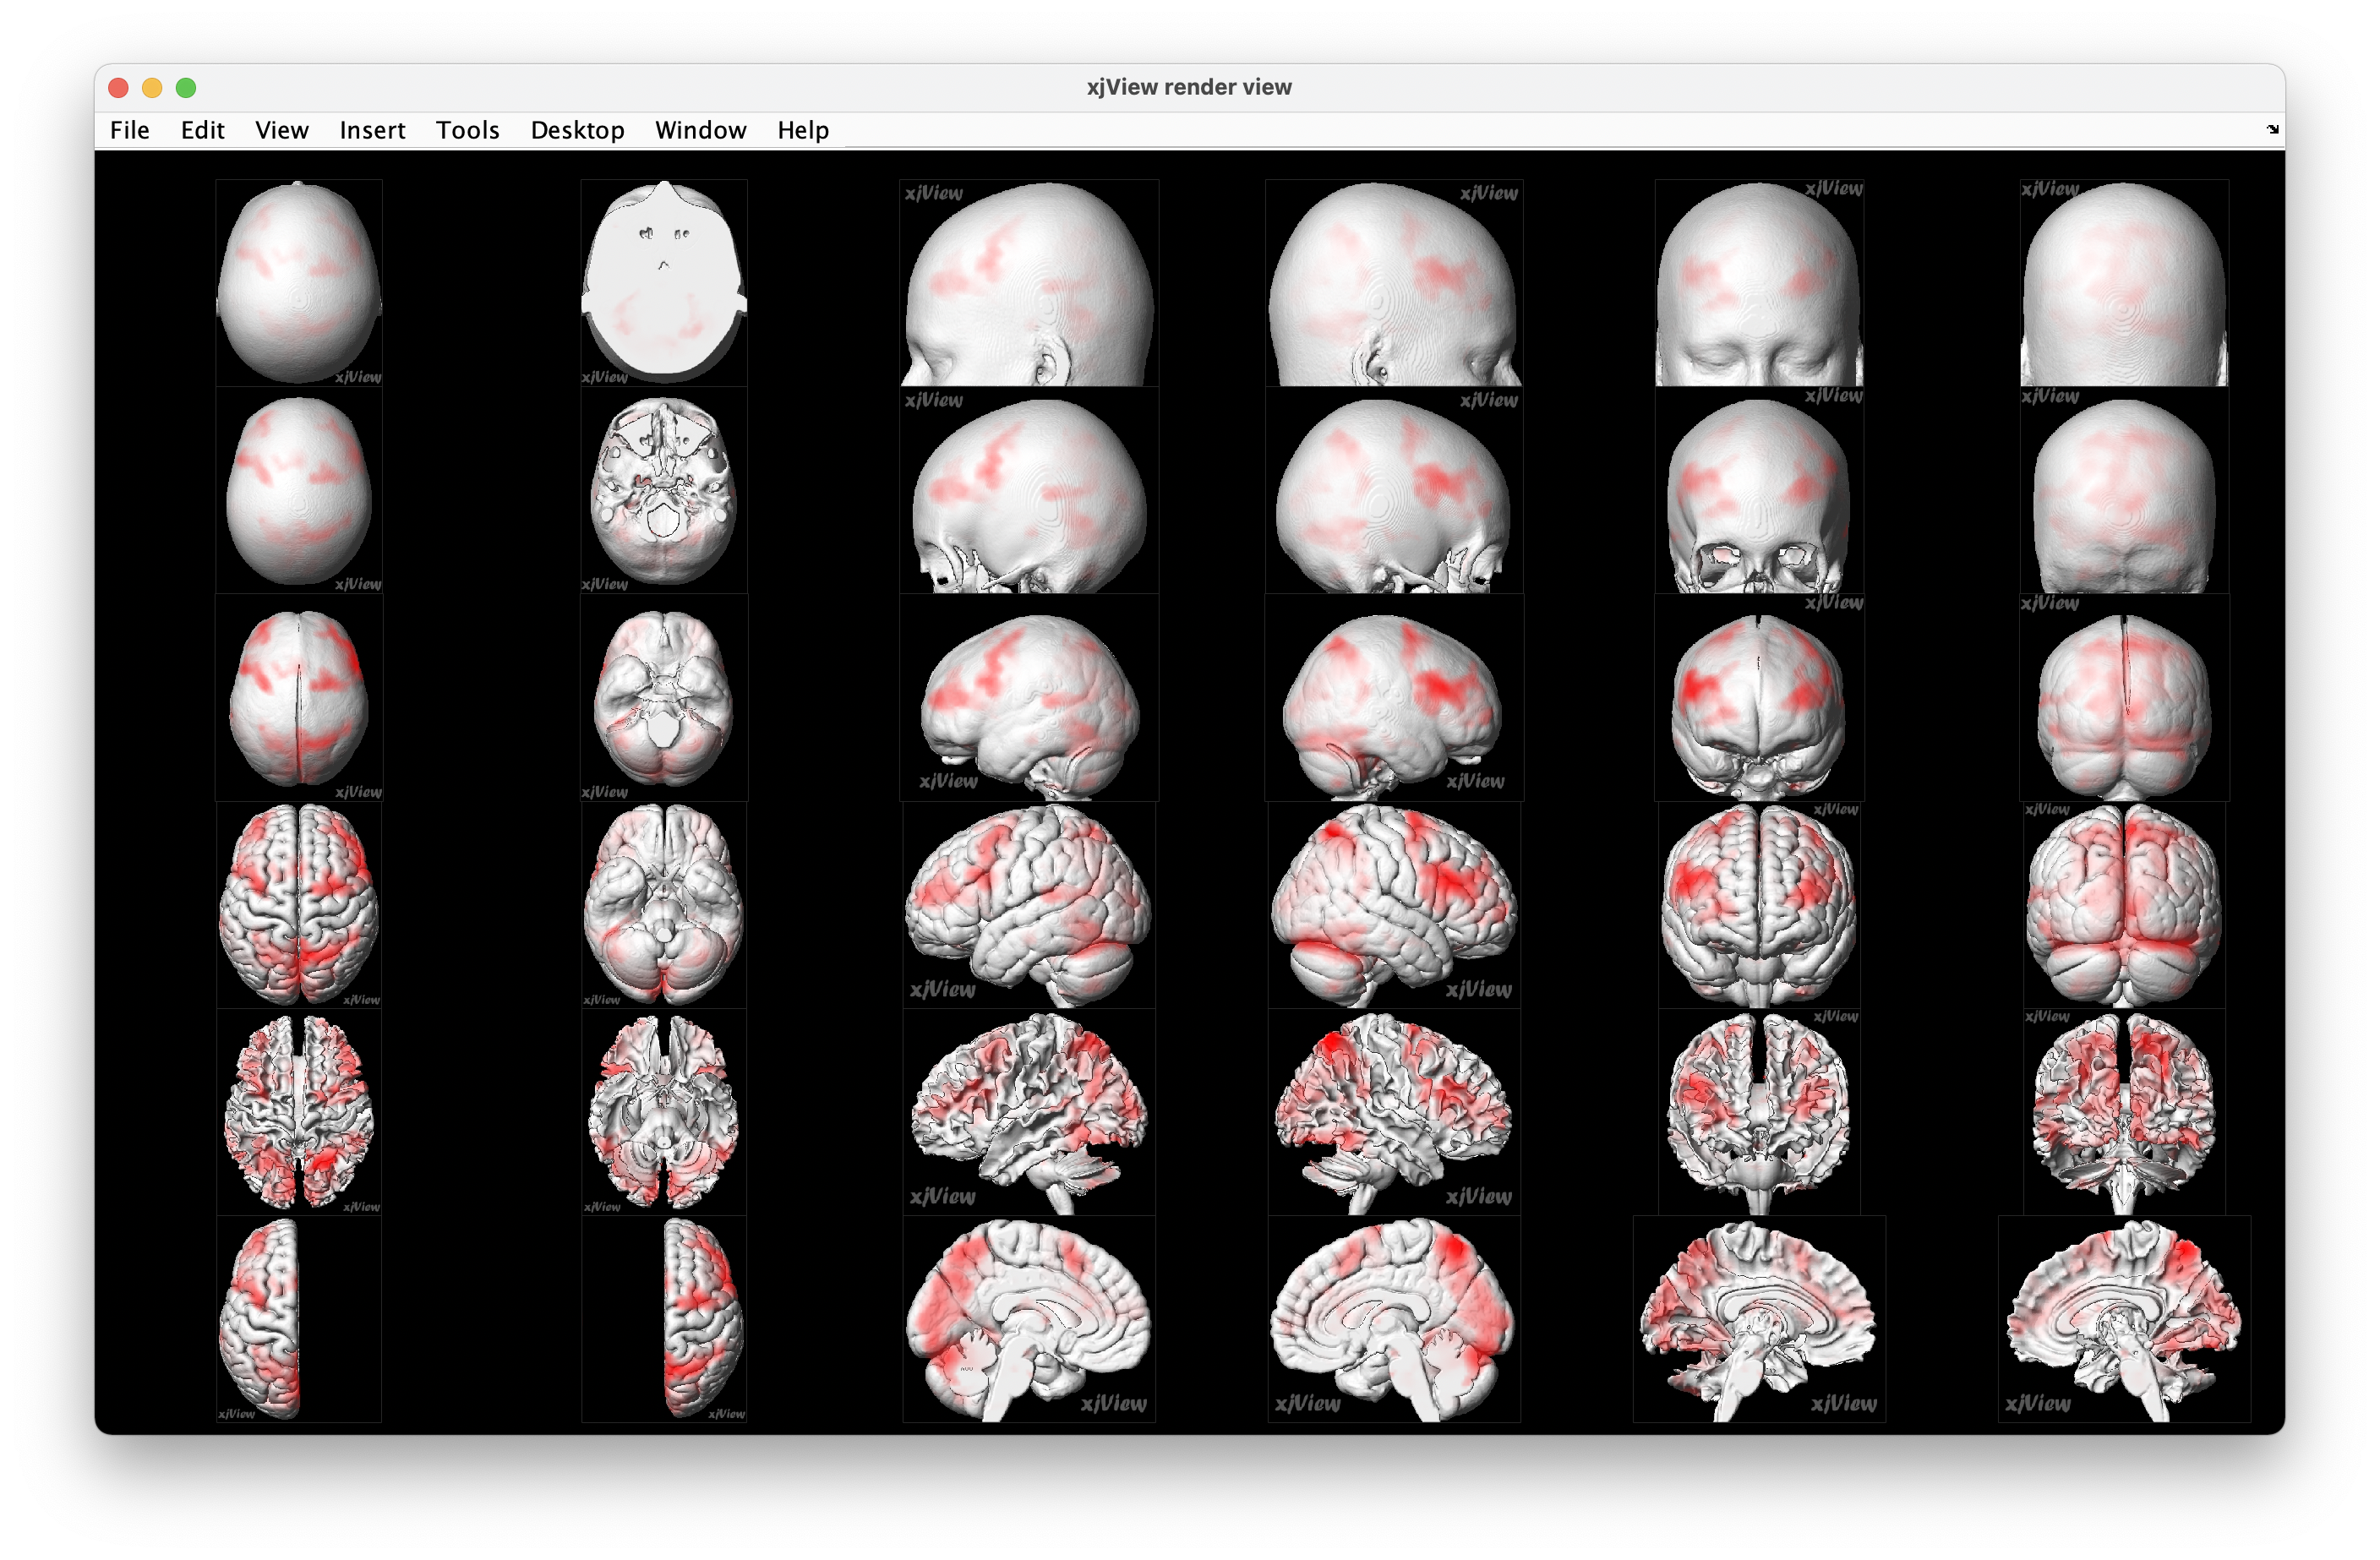Click the dock arrow icon at menu bar right
The height and width of the screenshot is (1560, 2380).
click(2272, 129)
